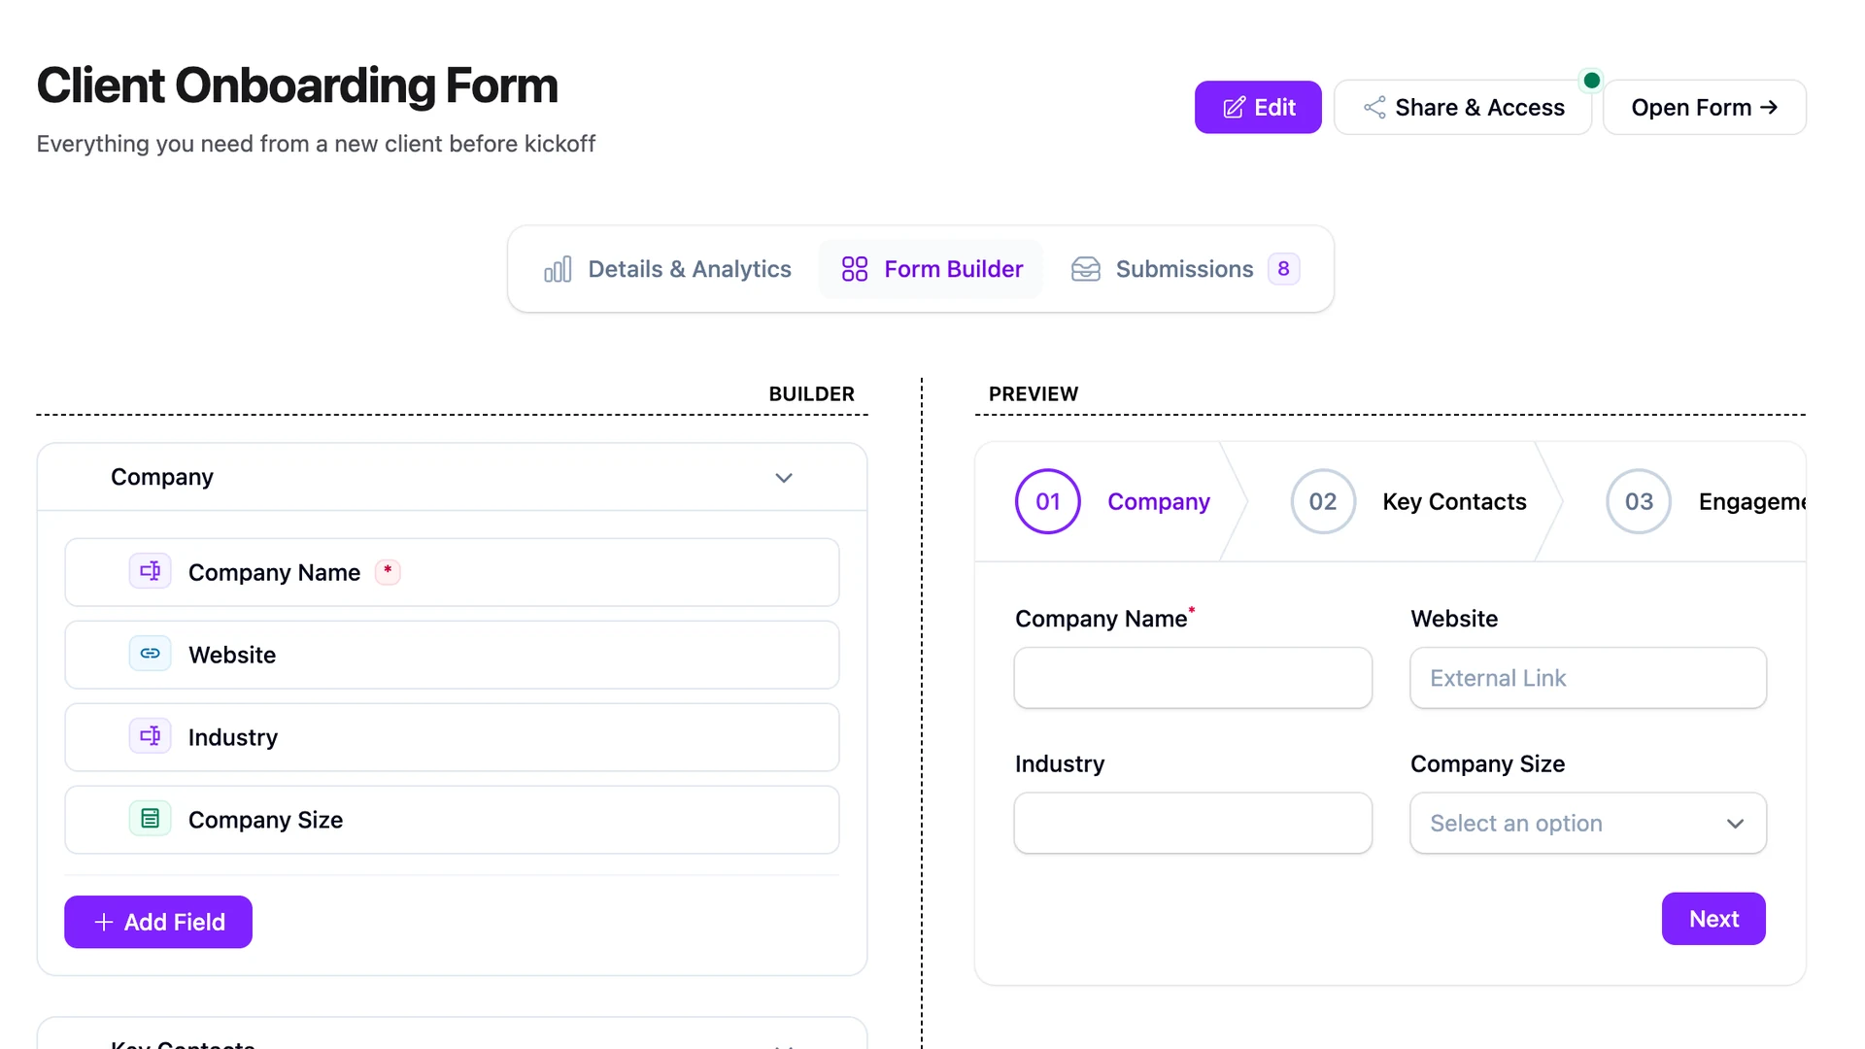Click the PREVIEW section label
The width and height of the screenshot is (1865, 1049).
tap(1034, 394)
